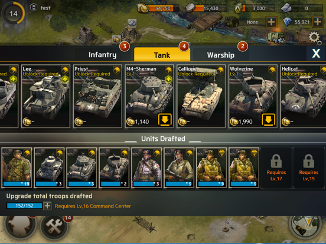
Task: Select the Tank tab
Action: click(162, 55)
